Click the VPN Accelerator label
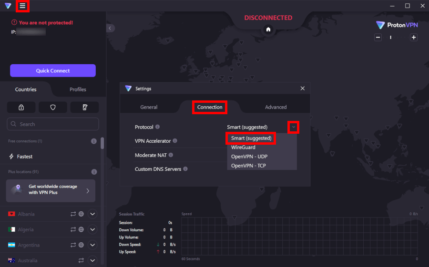The image size is (429, 267). pyautogui.click(x=153, y=141)
